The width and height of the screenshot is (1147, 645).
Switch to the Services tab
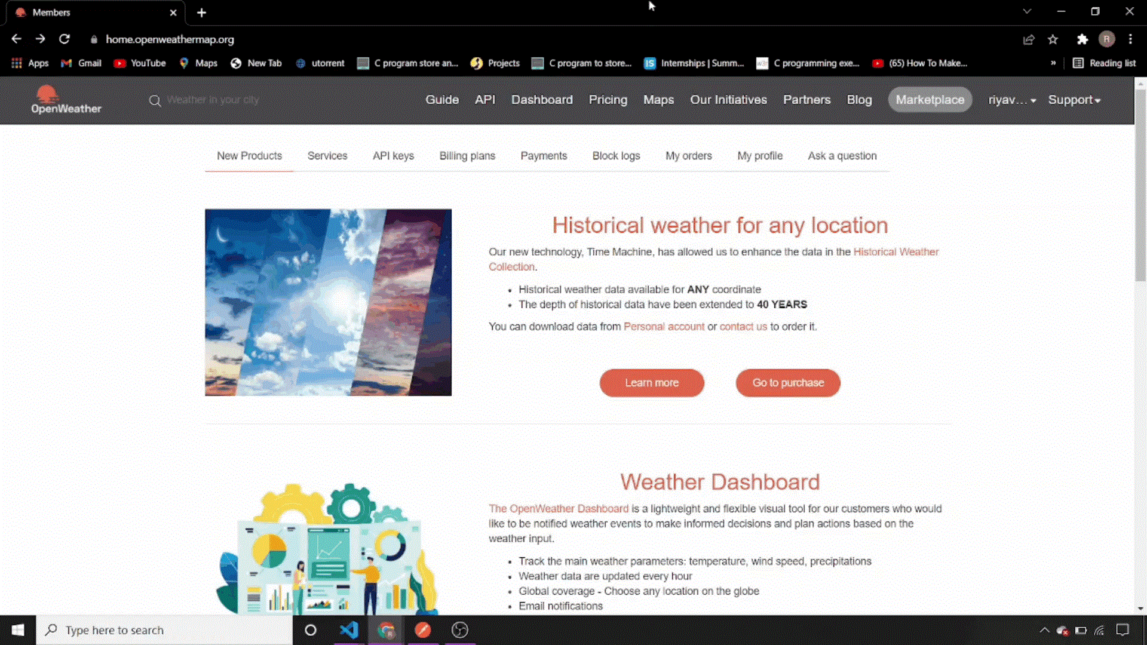[327, 156]
